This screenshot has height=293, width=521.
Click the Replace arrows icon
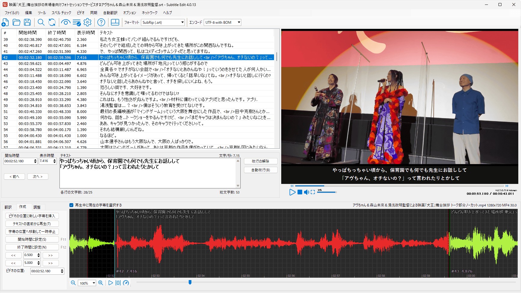(52, 22)
